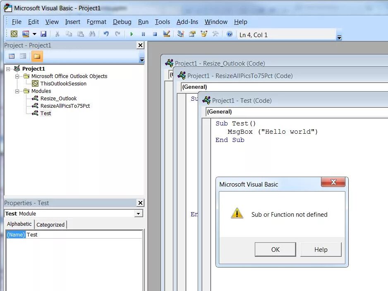Open the Tools menu
Viewport: 388px width, 291px height.
pos(162,22)
